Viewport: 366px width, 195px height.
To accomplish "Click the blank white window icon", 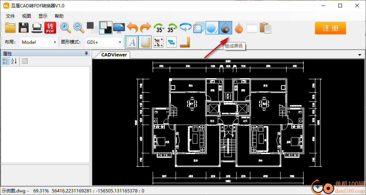I will tap(252, 28).
